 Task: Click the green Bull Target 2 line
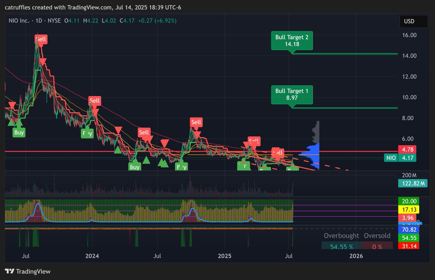coord(345,54)
